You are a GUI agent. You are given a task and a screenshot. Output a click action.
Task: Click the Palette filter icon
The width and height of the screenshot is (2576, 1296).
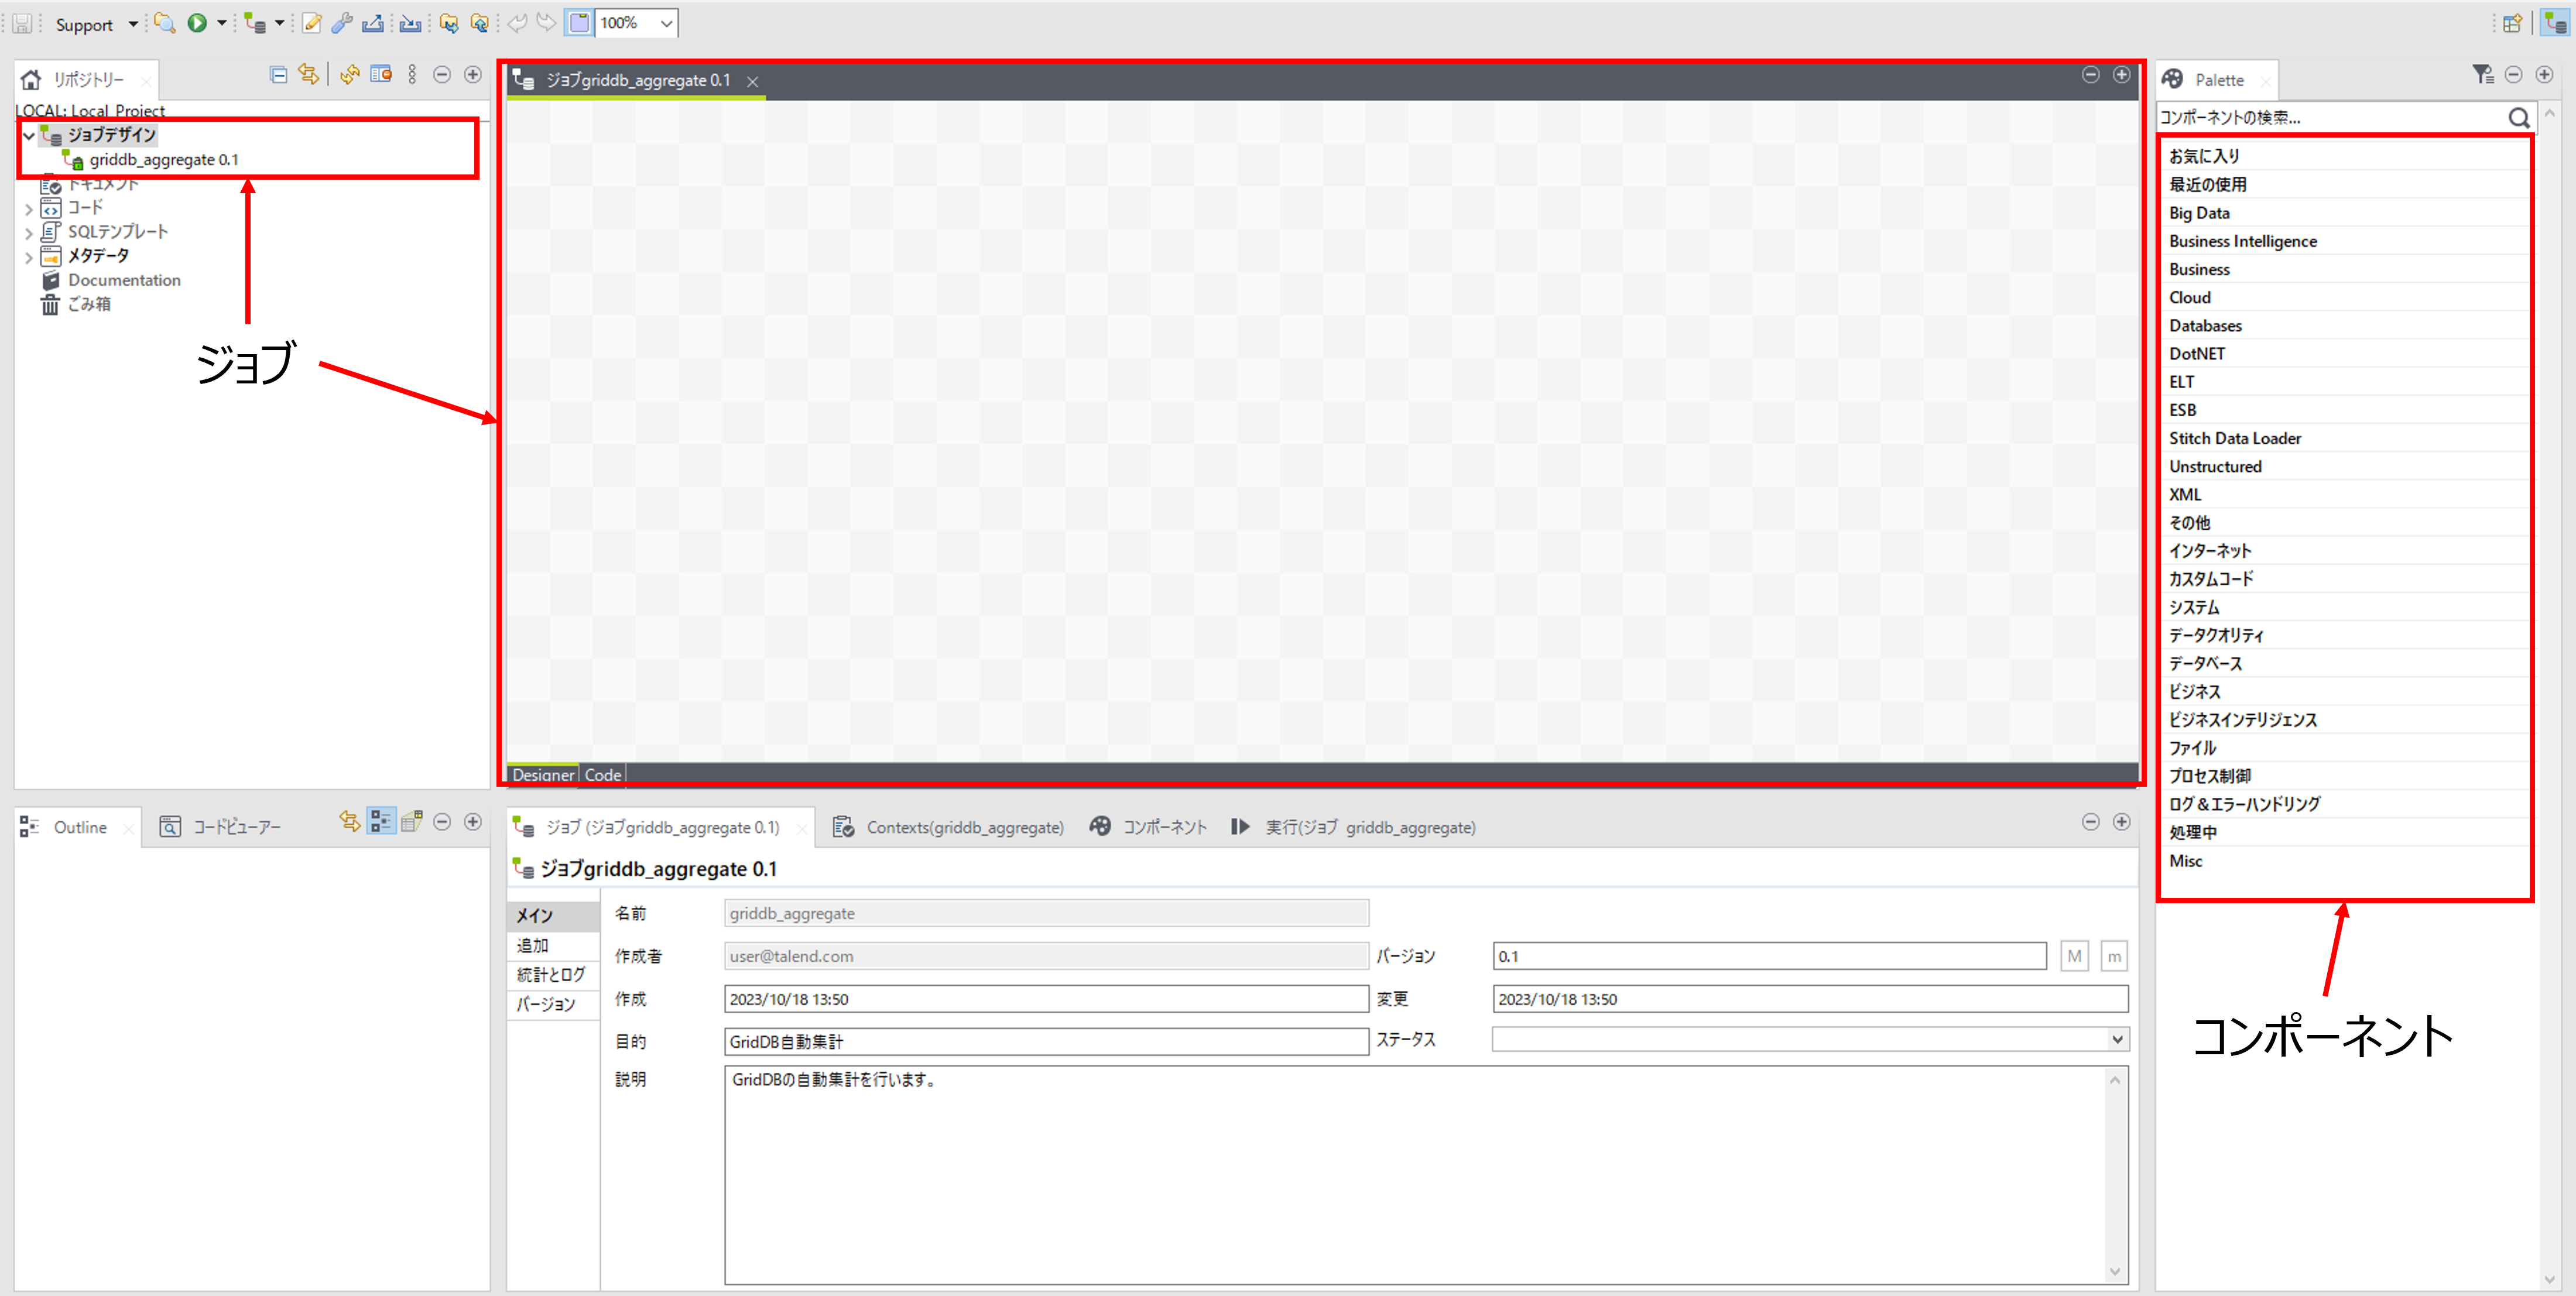pyautogui.click(x=2482, y=75)
